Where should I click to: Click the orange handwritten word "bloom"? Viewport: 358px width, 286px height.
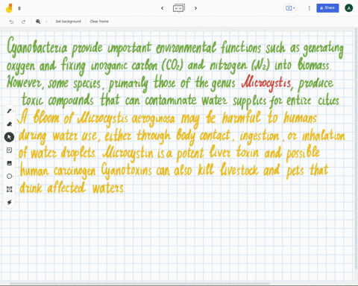point(46,117)
